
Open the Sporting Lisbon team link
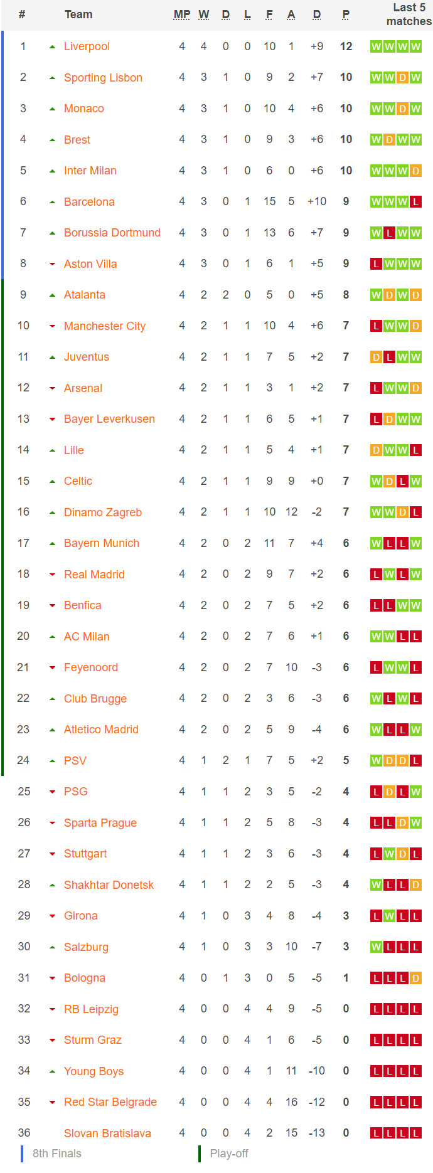point(103,78)
